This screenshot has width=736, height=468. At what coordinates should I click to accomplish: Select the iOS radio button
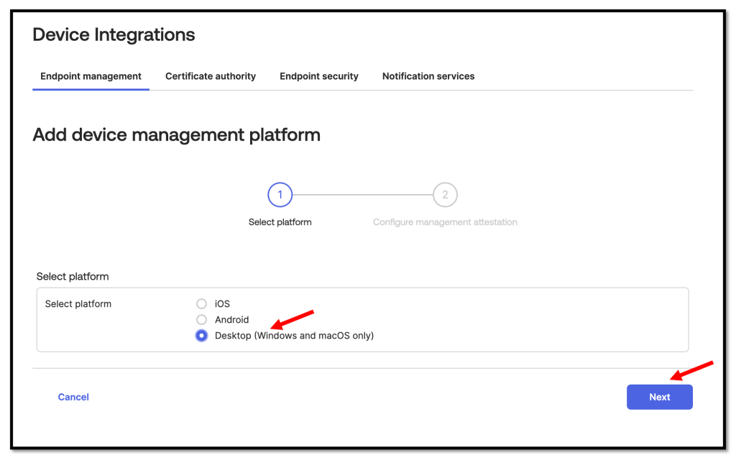pos(201,304)
